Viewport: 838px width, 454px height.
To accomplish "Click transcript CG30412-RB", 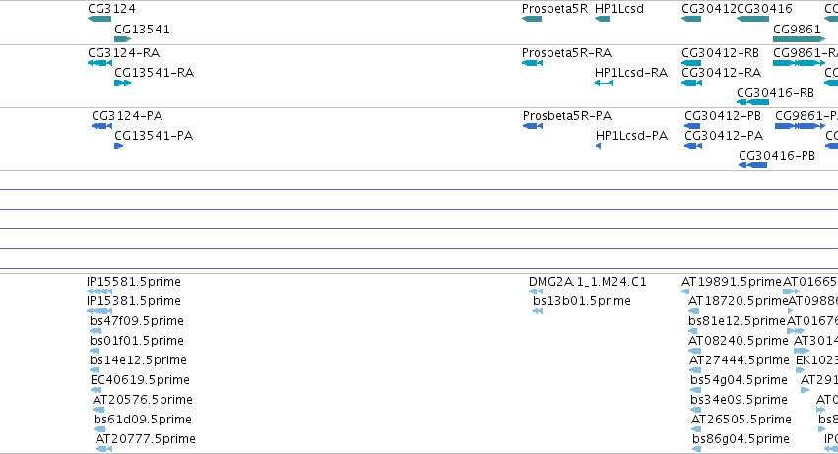I will pos(691,63).
